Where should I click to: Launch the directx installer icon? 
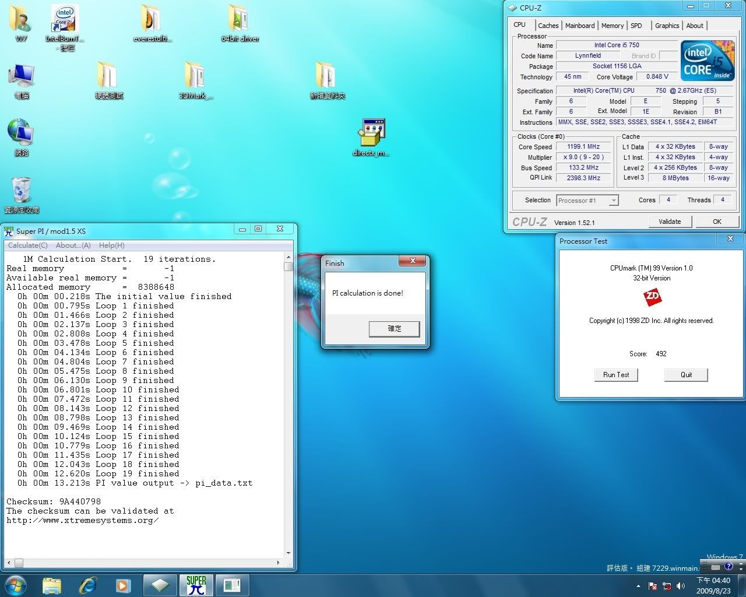(371, 137)
